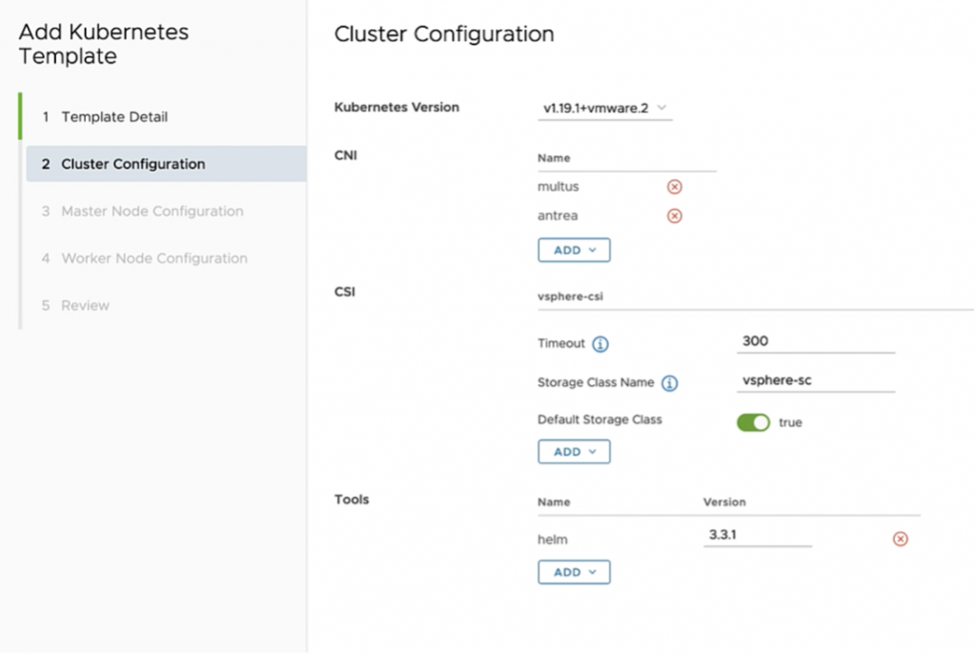976x655 pixels.
Task: Open the Kubernetes Version dropdown
Action: [x=604, y=109]
